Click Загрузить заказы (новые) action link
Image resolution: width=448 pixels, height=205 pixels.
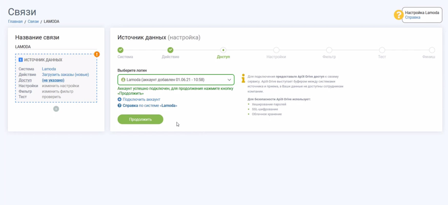(x=65, y=75)
